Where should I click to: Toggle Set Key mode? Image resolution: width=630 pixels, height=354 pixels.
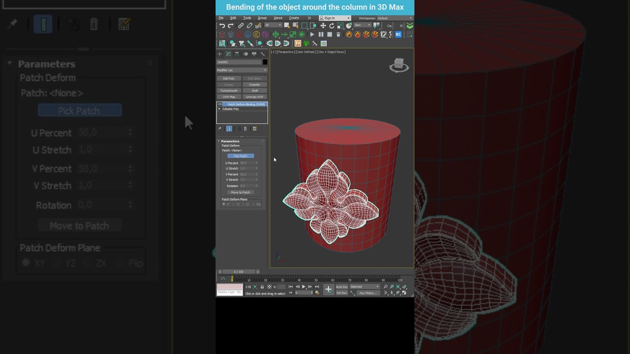coord(342,293)
